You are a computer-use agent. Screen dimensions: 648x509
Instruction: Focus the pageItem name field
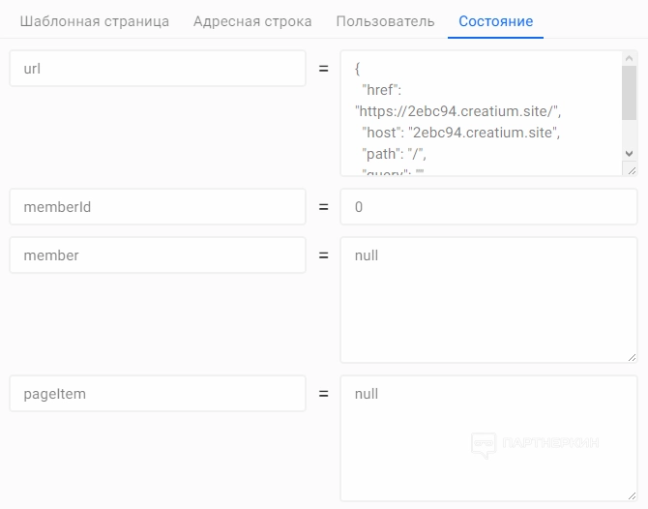click(x=158, y=394)
